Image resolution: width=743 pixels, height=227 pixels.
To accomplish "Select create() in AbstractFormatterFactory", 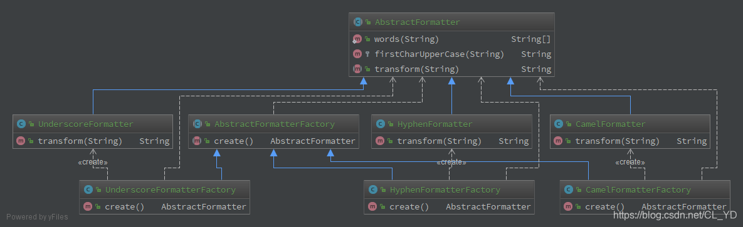I will pos(234,141).
